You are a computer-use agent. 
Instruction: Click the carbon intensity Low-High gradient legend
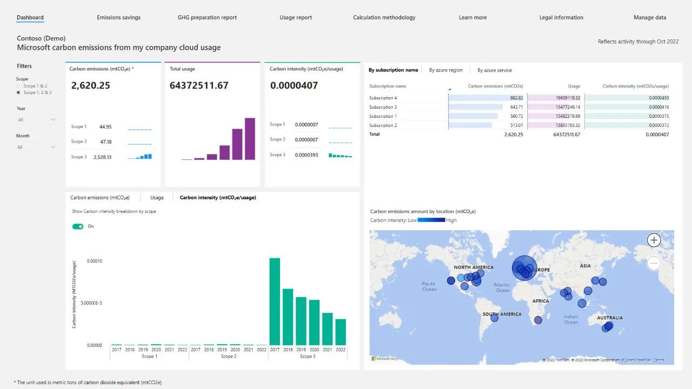431,220
